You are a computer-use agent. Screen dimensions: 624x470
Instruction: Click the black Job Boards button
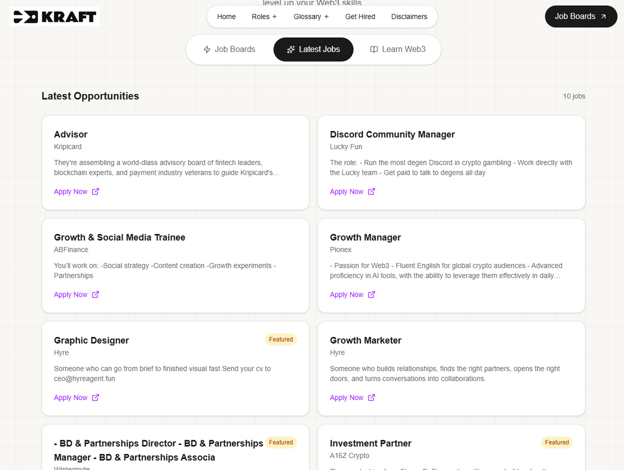[x=581, y=17]
